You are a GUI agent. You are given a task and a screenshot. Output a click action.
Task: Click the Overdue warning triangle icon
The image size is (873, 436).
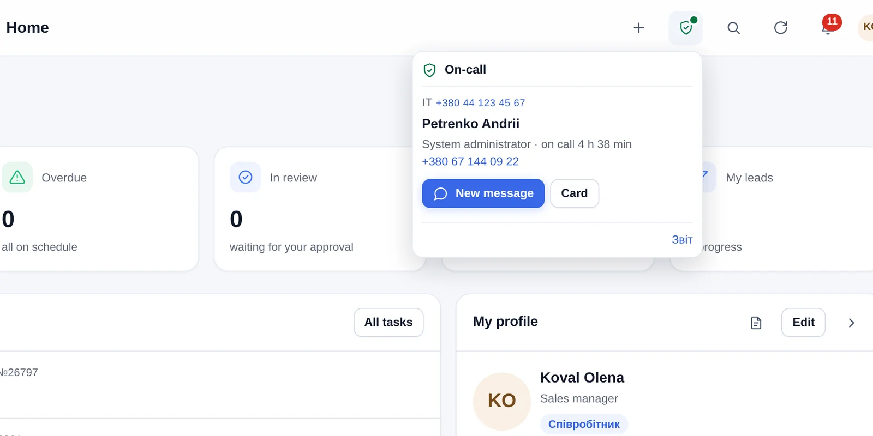(x=17, y=177)
